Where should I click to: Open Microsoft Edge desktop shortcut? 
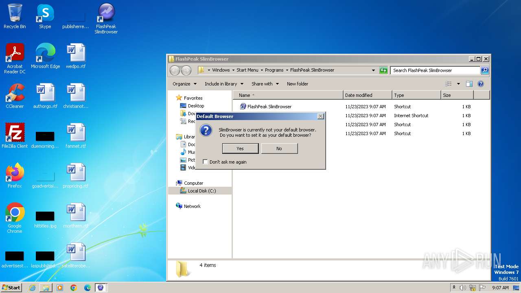(45, 56)
